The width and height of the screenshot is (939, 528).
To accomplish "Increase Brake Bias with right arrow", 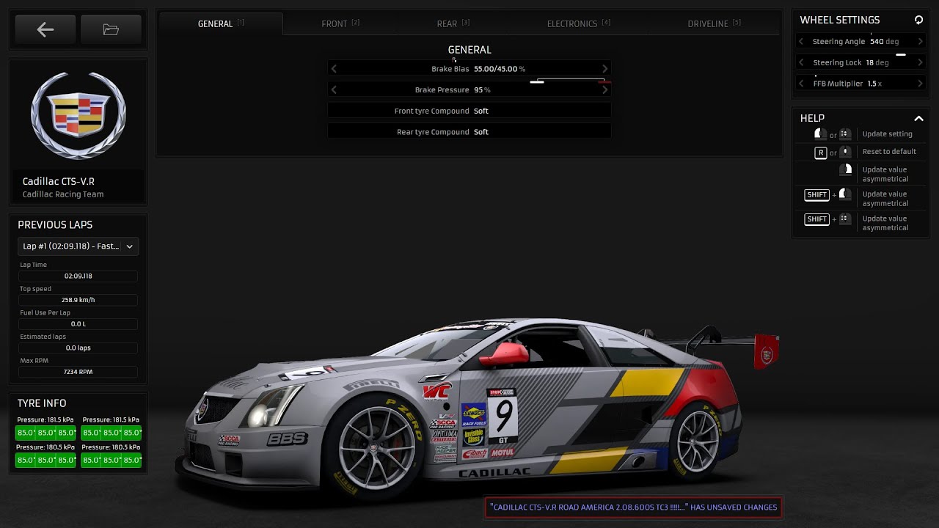I will coord(605,69).
